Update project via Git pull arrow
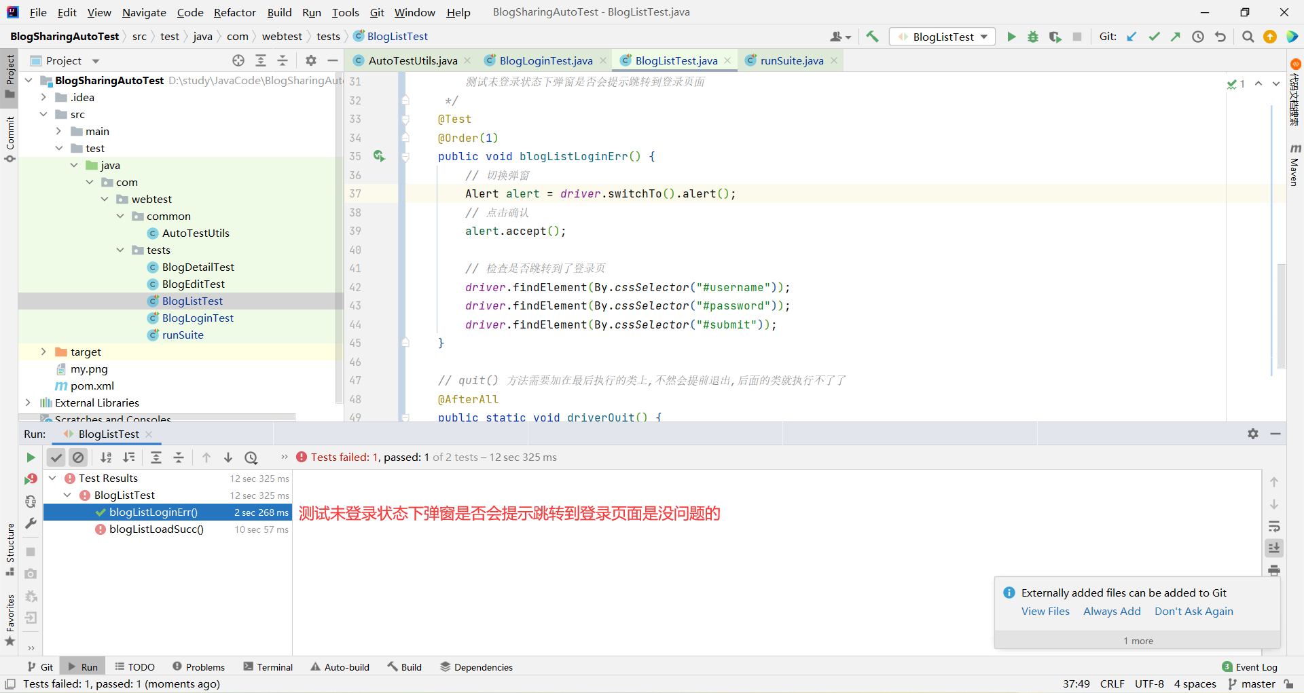 point(1132,37)
